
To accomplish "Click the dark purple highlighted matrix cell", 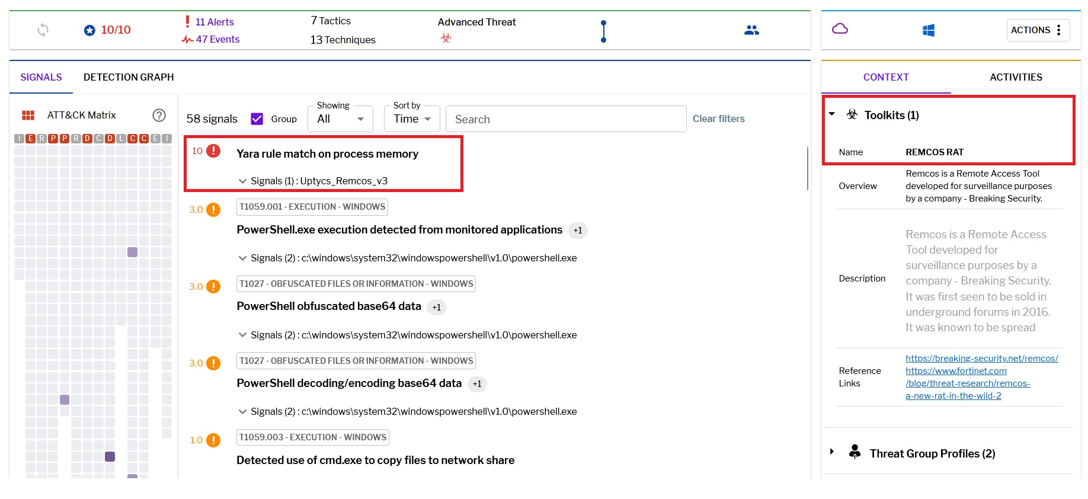I will click(x=110, y=456).
